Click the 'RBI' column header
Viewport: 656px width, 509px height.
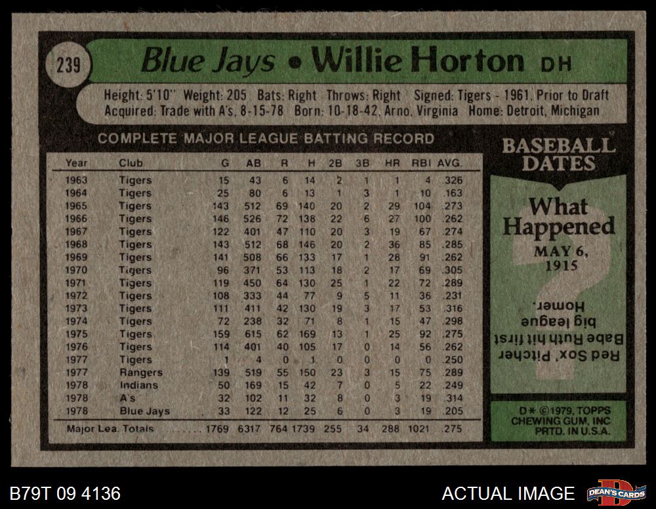(x=421, y=163)
